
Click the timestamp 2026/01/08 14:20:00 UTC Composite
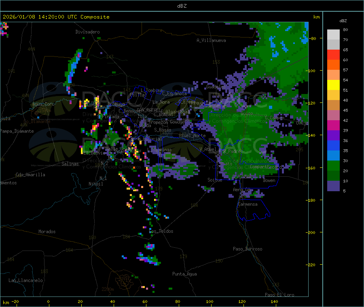[x=56, y=17]
